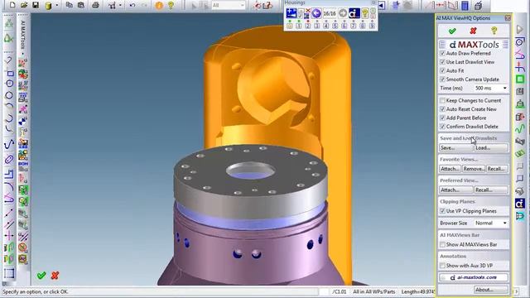The image size is (530, 298).
Task: Click the Print icon in the toolbar
Action: click(96, 5)
